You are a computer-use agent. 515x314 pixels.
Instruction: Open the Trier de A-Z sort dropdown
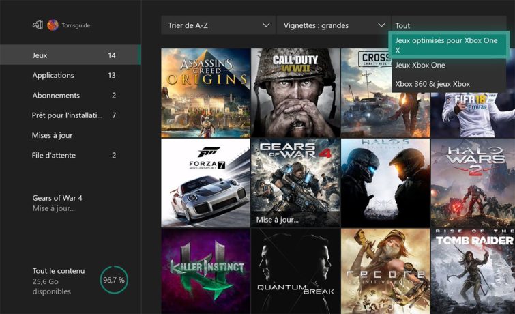click(218, 25)
